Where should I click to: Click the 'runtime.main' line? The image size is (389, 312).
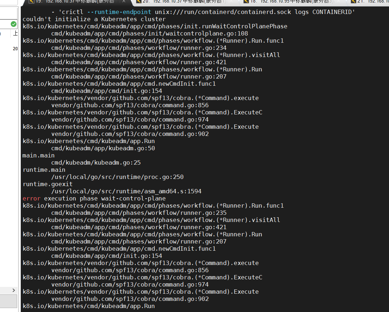coord(44,170)
